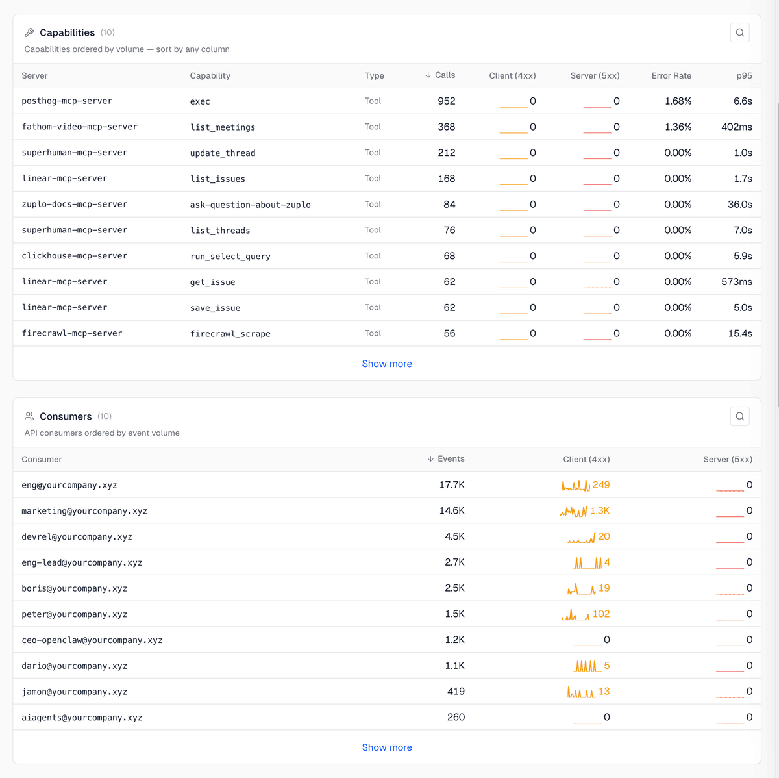Show more rows in Capabilities table

pyautogui.click(x=387, y=364)
